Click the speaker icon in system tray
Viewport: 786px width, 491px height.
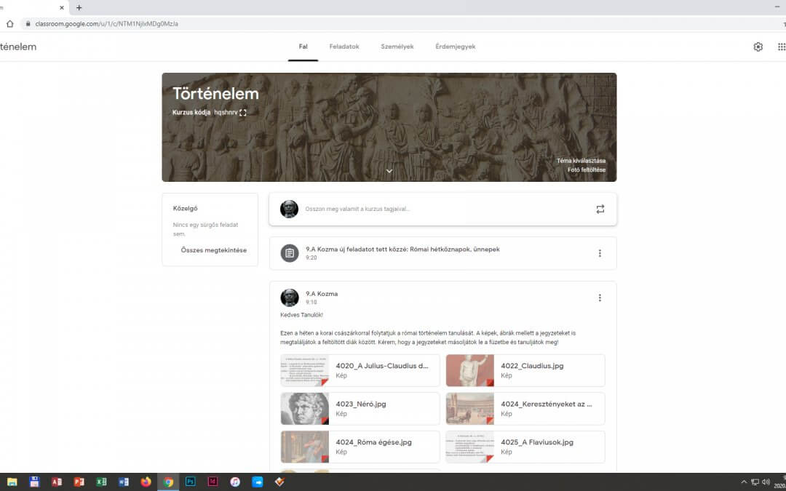[x=764, y=482]
